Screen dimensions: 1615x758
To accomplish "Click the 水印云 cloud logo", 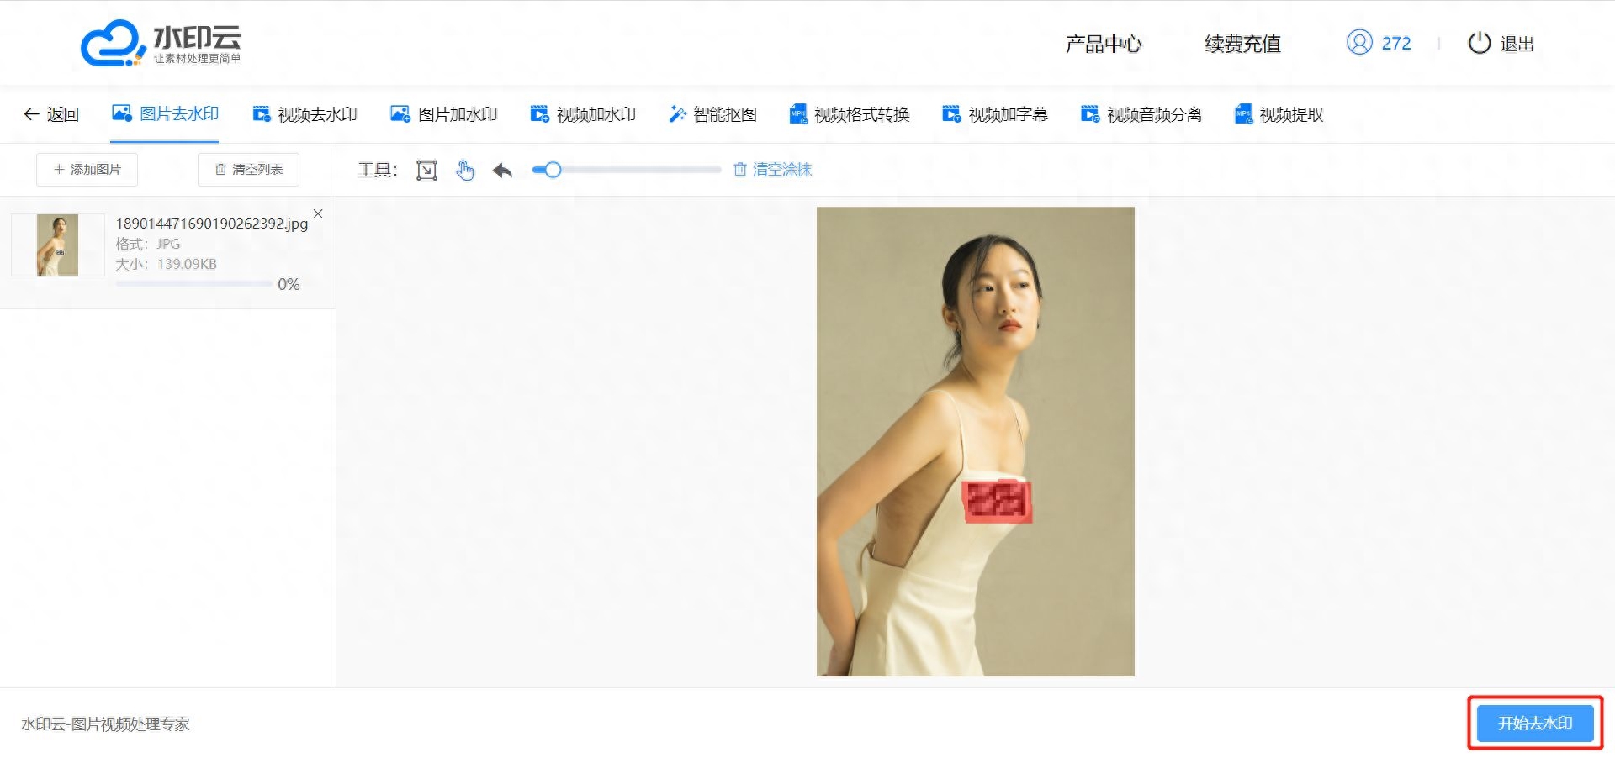I will tap(161, 43).
